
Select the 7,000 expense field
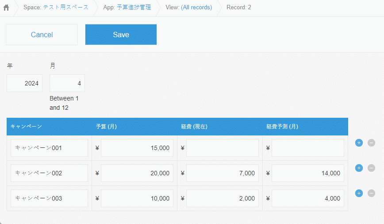(222, 173)
